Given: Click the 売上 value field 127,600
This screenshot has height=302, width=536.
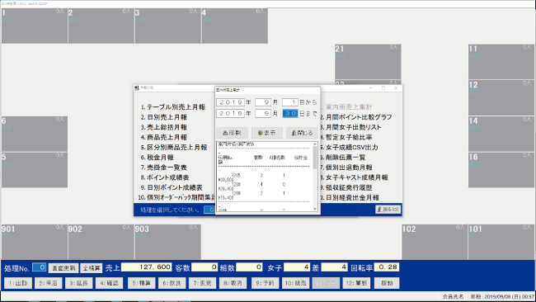Looking at the screenshot, I should point(147,267).
